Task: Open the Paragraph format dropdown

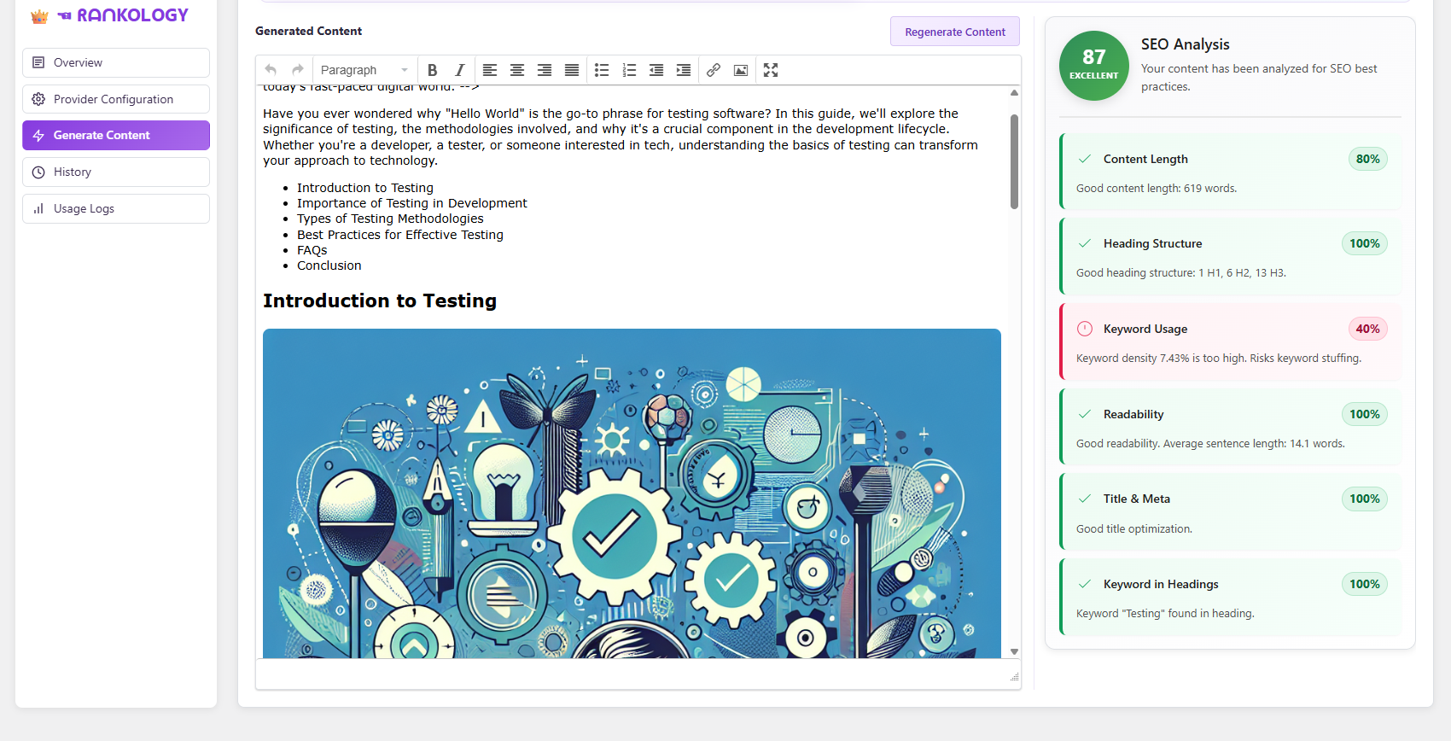Action: click(x=364, y=70)
